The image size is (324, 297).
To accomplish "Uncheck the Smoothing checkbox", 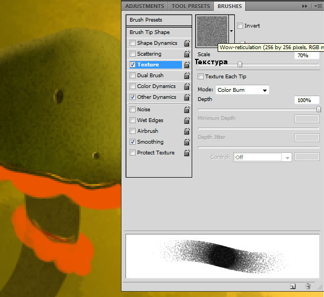I will click(x=132, y=142).
